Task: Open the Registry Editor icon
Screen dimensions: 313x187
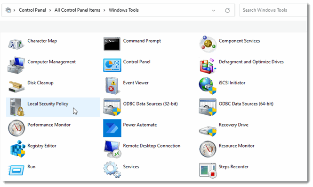Action: point(17,149)
